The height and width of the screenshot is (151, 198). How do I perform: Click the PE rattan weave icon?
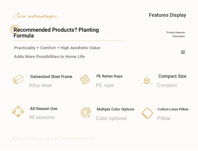point(85,79)
